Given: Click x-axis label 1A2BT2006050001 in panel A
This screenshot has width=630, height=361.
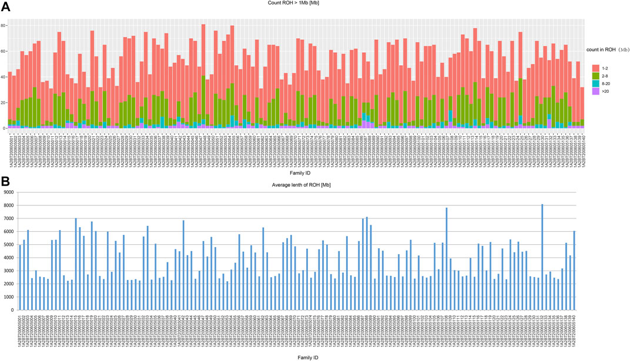Looking at the screenshot, I should 11,150.
